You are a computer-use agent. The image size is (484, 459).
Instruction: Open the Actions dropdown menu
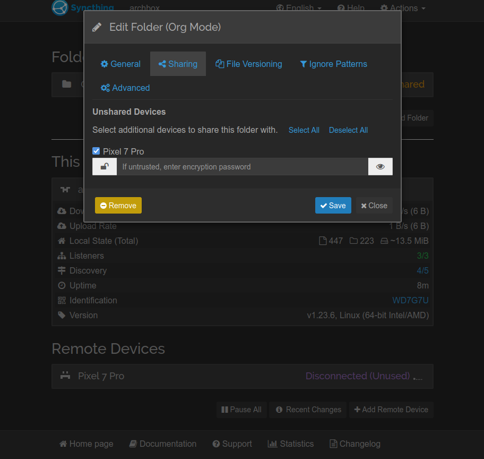point(402,8)
